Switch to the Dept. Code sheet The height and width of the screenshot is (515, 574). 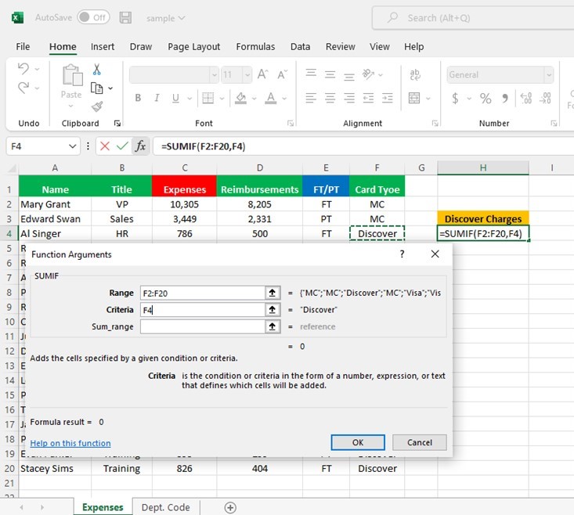click(x=165, y=508)
